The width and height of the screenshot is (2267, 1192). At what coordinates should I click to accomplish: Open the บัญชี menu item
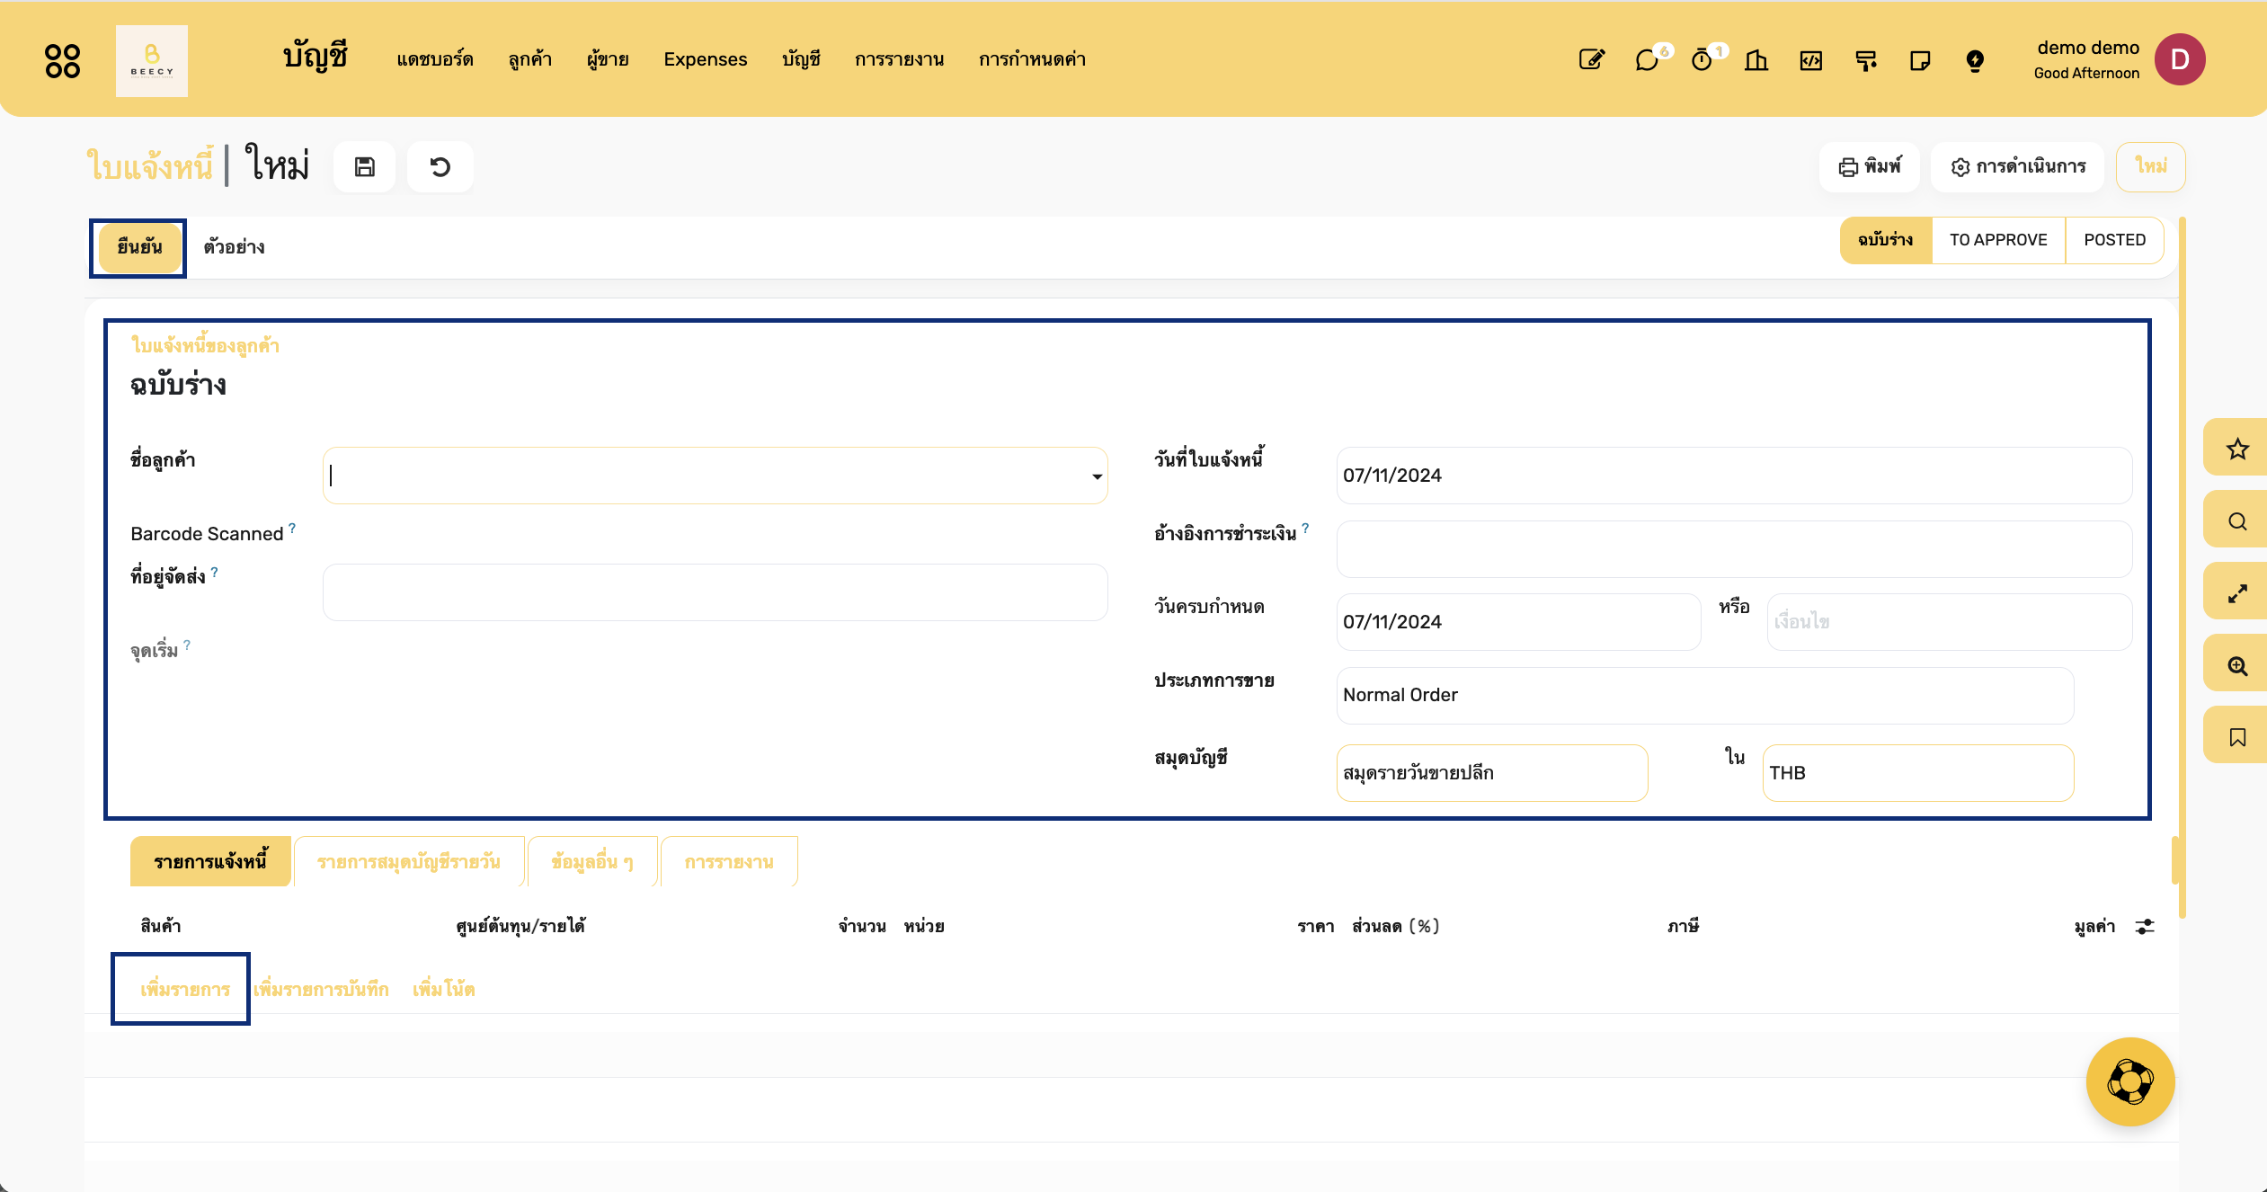[x=801, y=59]
